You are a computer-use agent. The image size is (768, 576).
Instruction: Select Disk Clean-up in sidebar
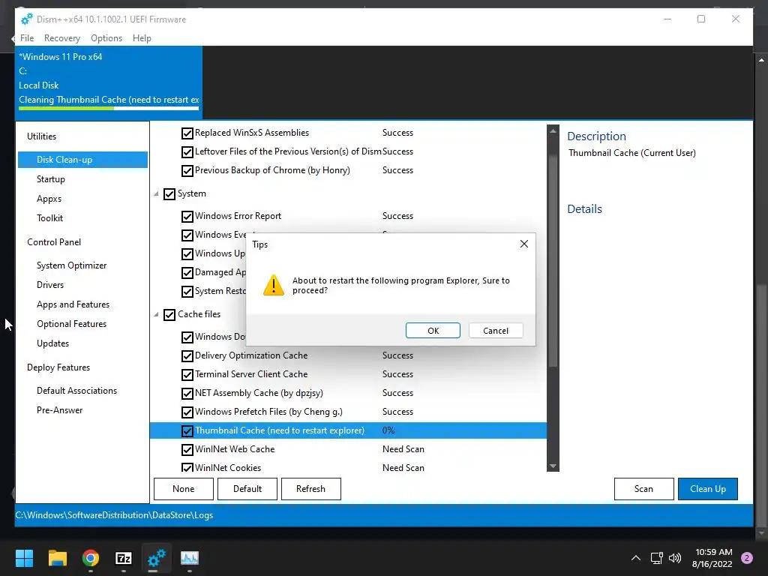coord(82,160)
